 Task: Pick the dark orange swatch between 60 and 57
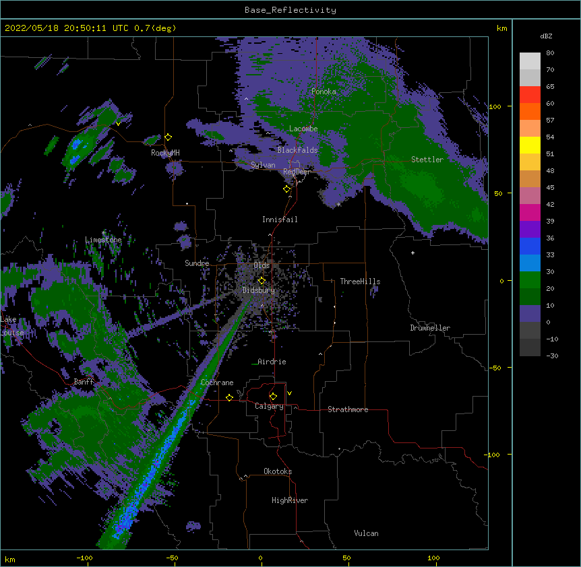point(530,111)
